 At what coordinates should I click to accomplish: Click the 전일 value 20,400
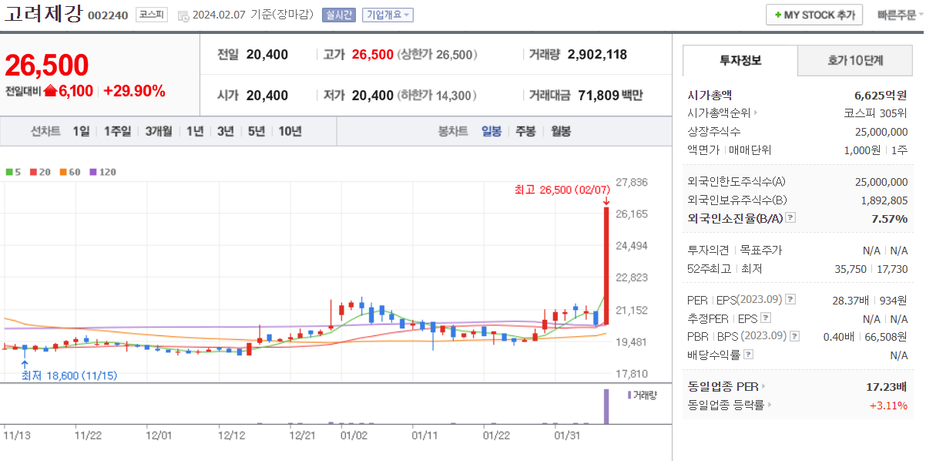[267, 55]
